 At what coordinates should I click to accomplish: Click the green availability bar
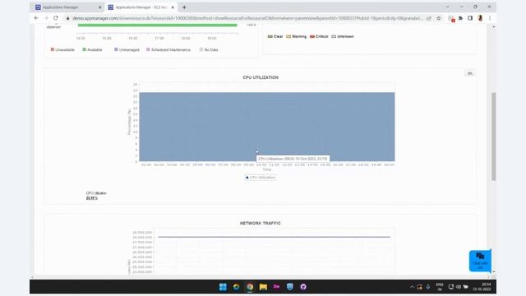[157, 25]
